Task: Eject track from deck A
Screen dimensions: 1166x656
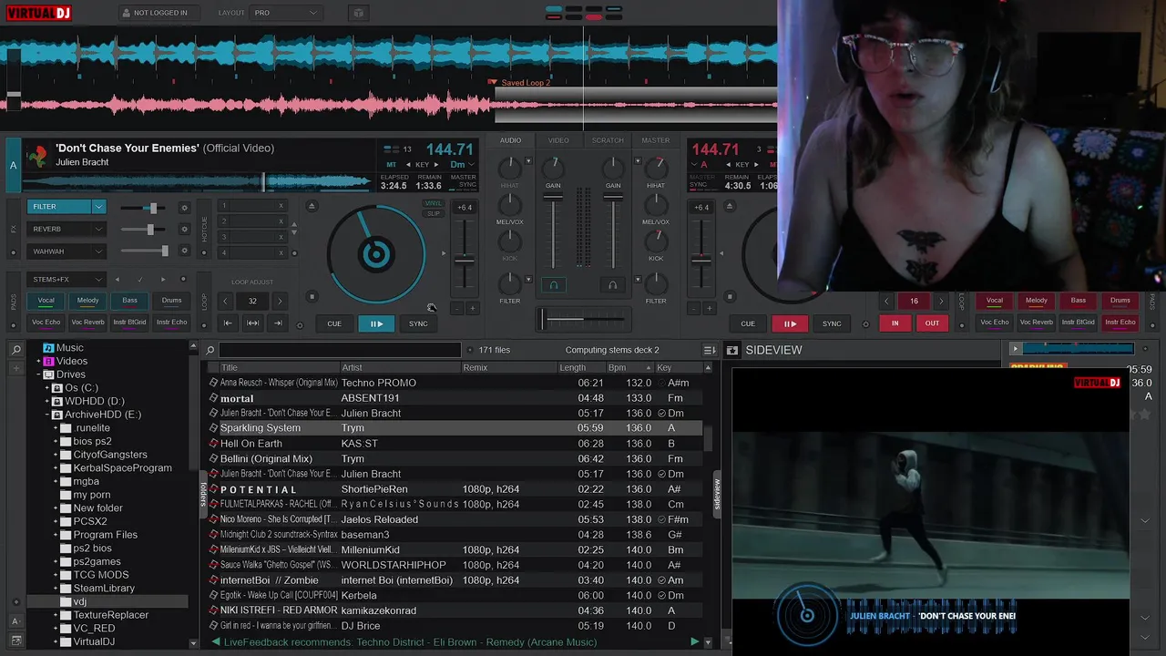Action: click(312, 206)
